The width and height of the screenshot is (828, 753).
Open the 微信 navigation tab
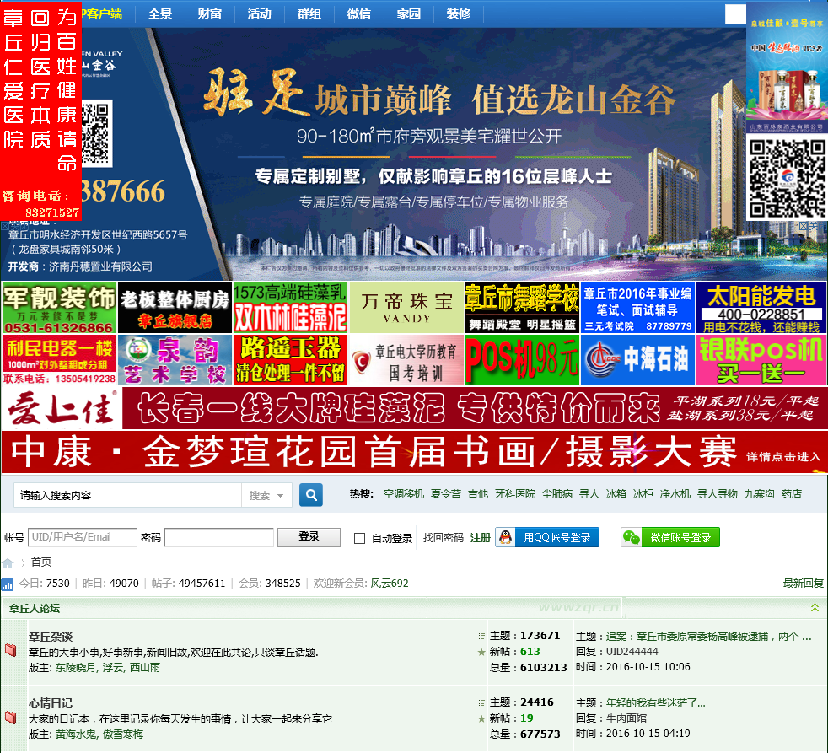358,13
